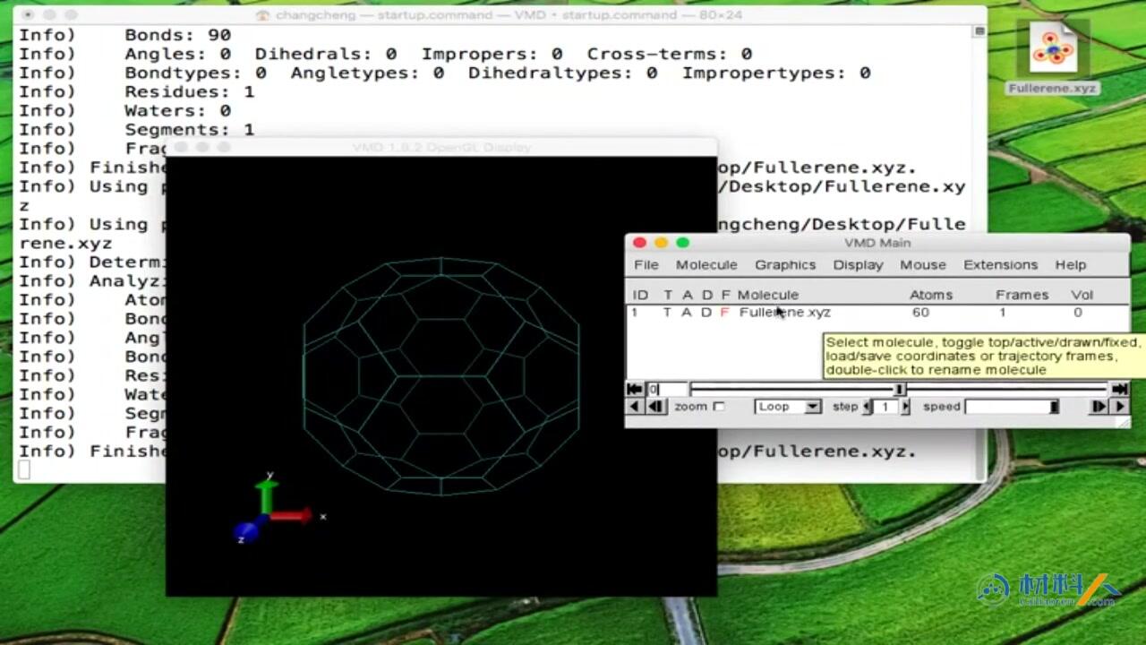Screen dimensions: 1146x645
Task: Adjust the animation speed slider
Action: 1013,407
